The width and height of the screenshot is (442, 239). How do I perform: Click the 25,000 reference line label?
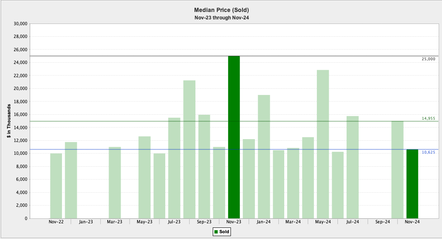click(x=428, y=59)
